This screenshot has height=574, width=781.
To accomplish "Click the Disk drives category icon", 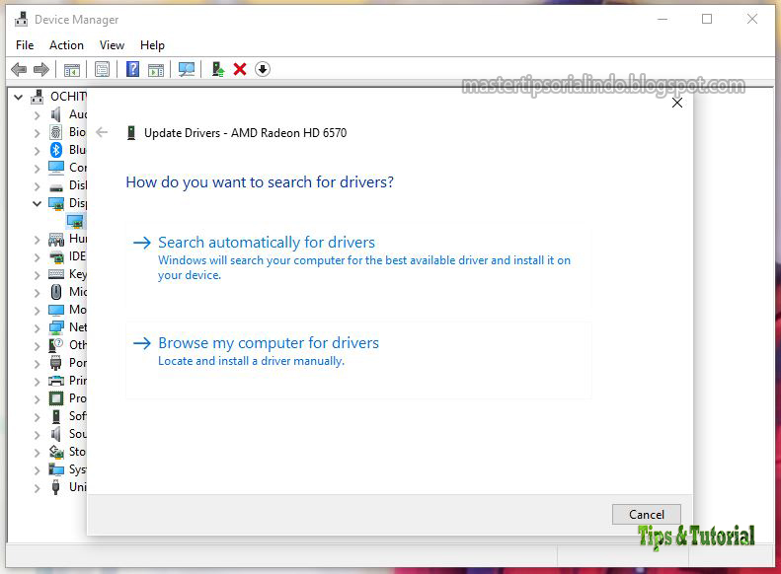I will [x=56, y=187].
